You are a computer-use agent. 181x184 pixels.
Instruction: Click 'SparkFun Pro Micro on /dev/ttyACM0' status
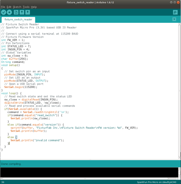coord(157,182)
